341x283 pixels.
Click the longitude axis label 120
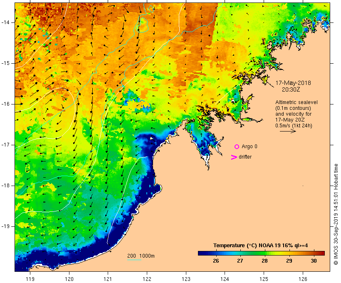pyautogui.click(x=69, y=279)
